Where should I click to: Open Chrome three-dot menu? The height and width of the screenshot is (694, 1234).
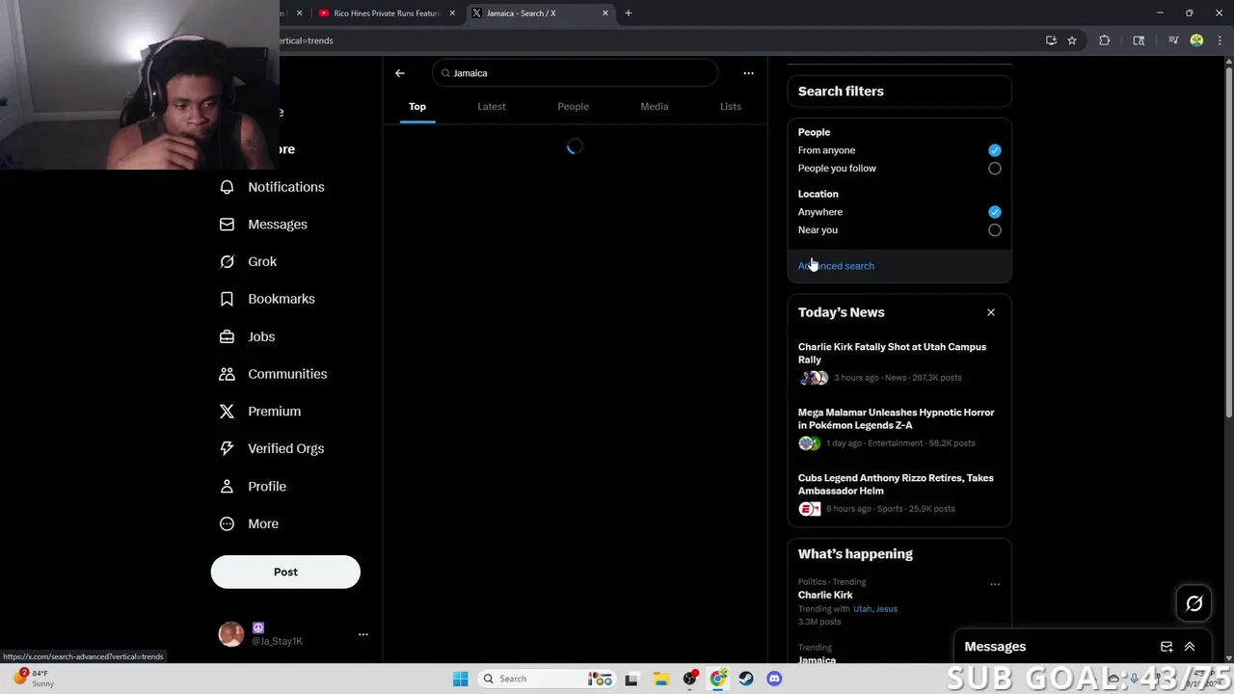click(x=1220, y=40)
